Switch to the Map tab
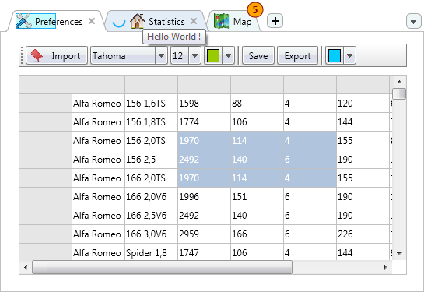424x292 pixels. 242,22
